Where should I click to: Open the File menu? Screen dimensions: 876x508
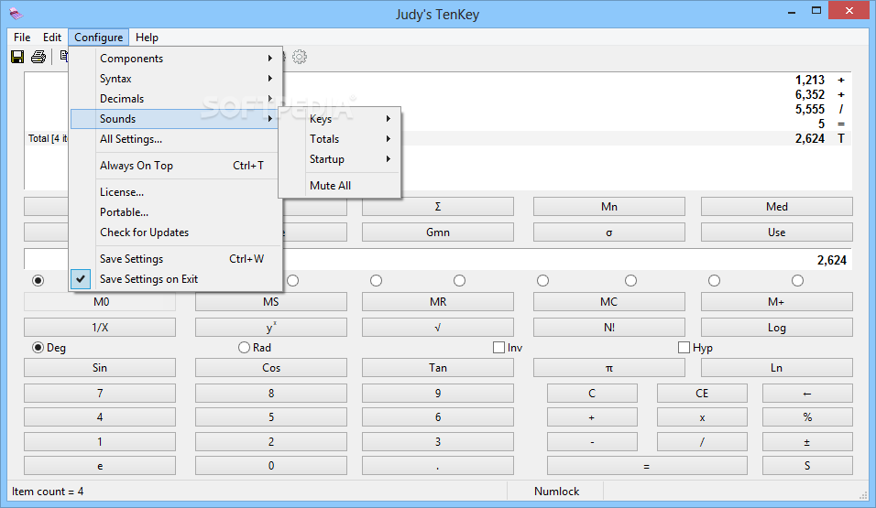[x=22, y=38]
